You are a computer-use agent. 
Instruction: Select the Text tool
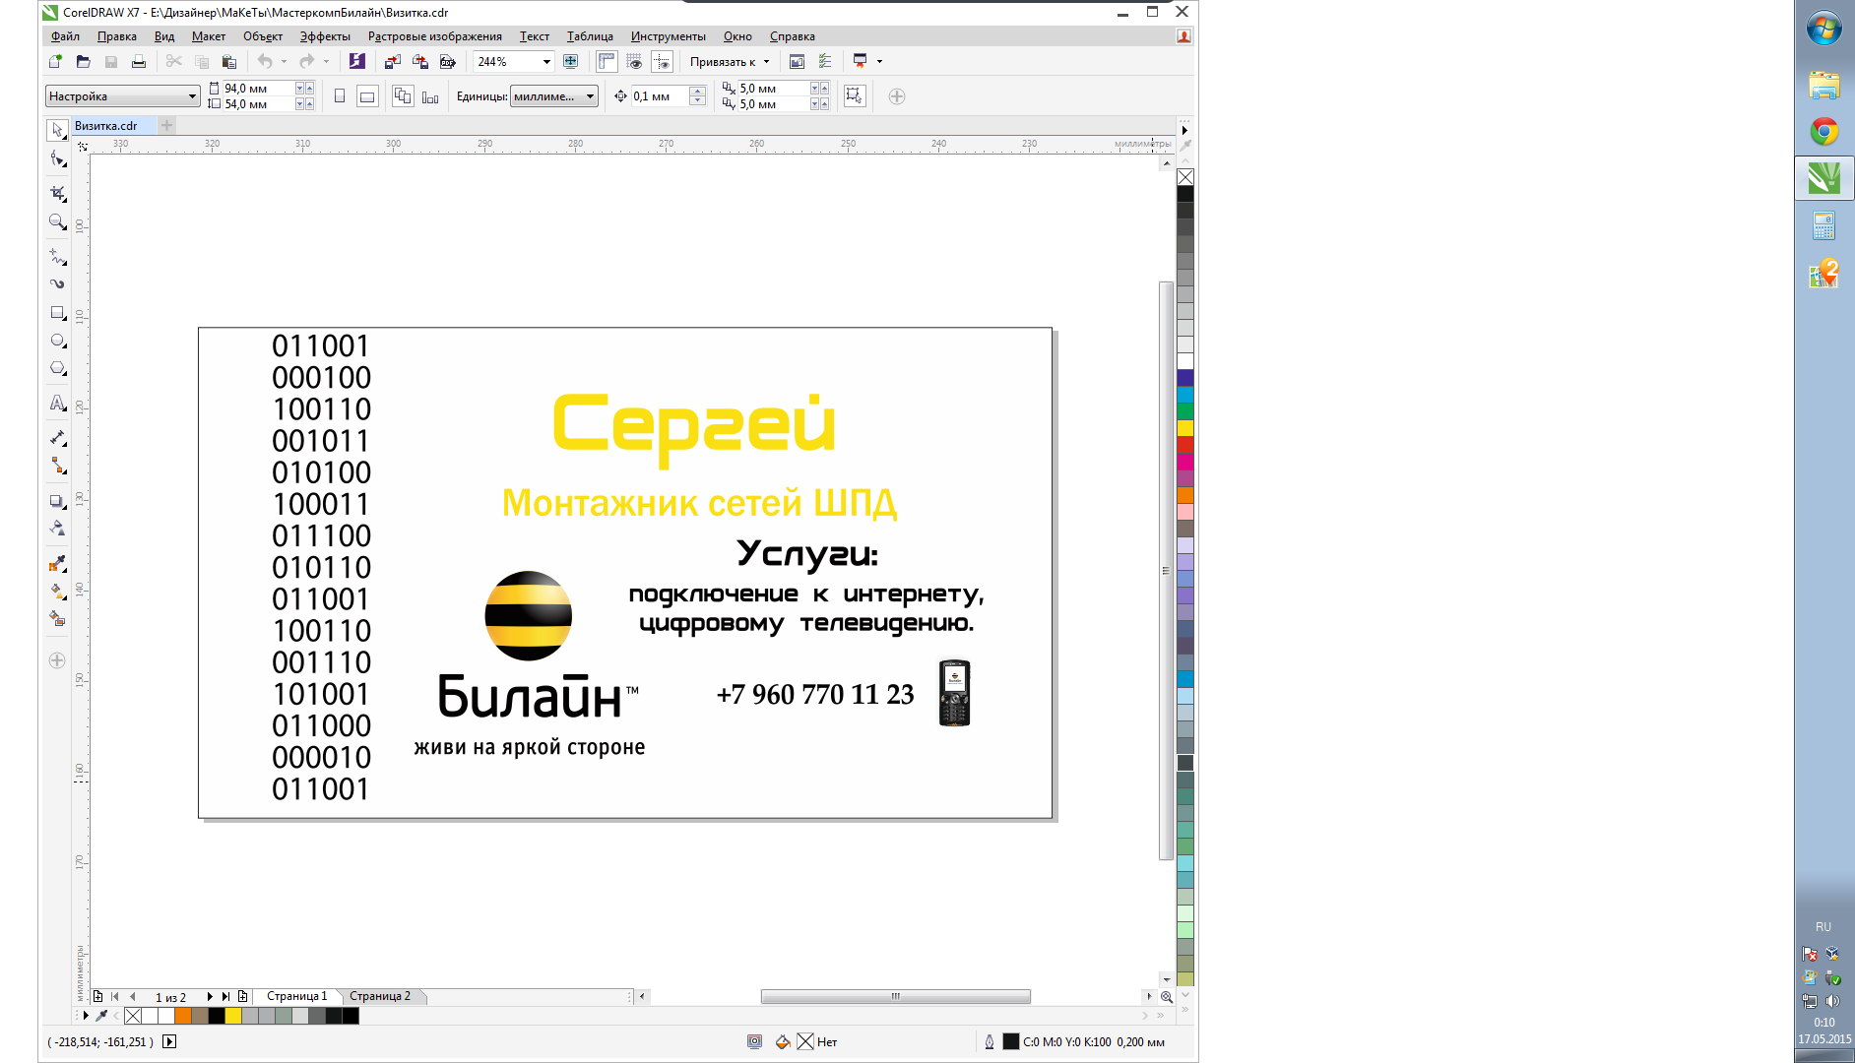point(58,403)
